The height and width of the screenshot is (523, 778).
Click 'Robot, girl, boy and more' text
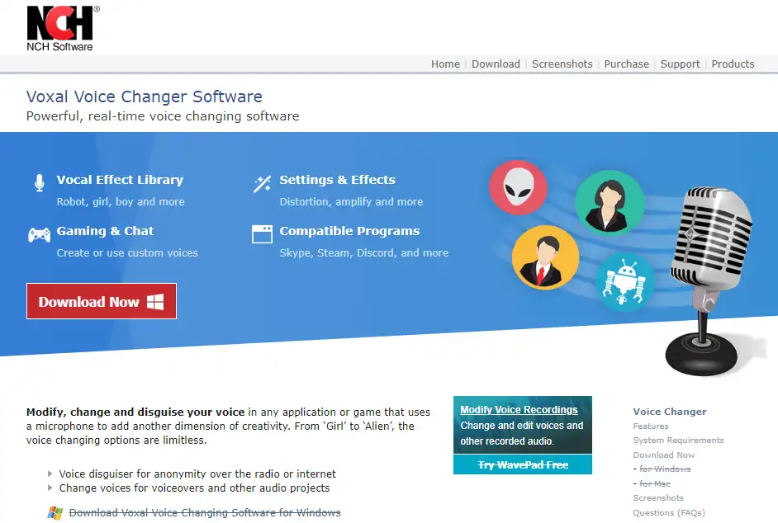[121, 202]
